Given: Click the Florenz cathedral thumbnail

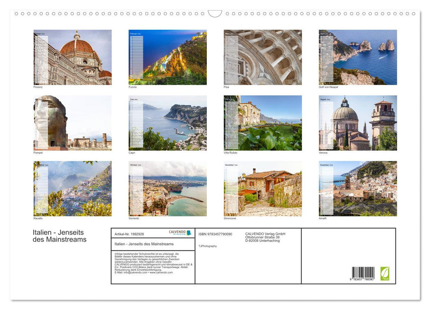Looking at the screenshot, I should [x=72, y=57].
